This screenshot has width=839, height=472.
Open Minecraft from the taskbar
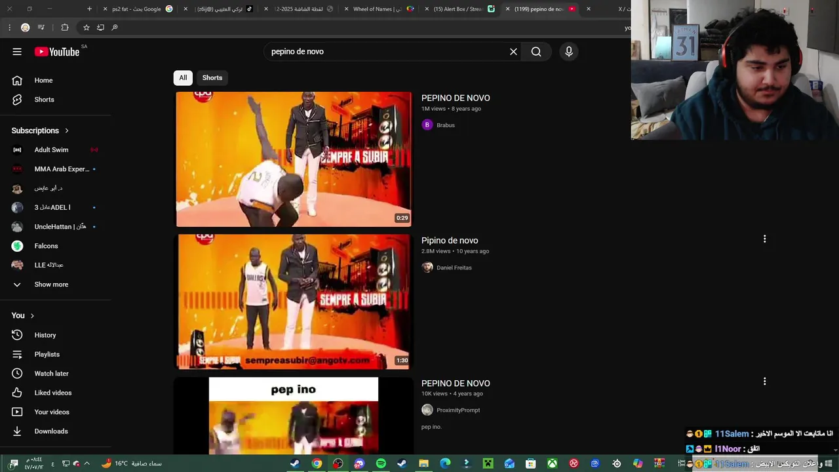[x=488, y=463]
